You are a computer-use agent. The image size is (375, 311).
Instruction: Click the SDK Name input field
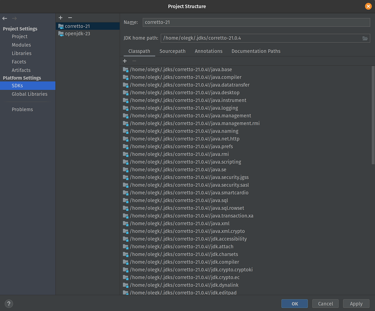pyautogui.click(x=256, y=22)
